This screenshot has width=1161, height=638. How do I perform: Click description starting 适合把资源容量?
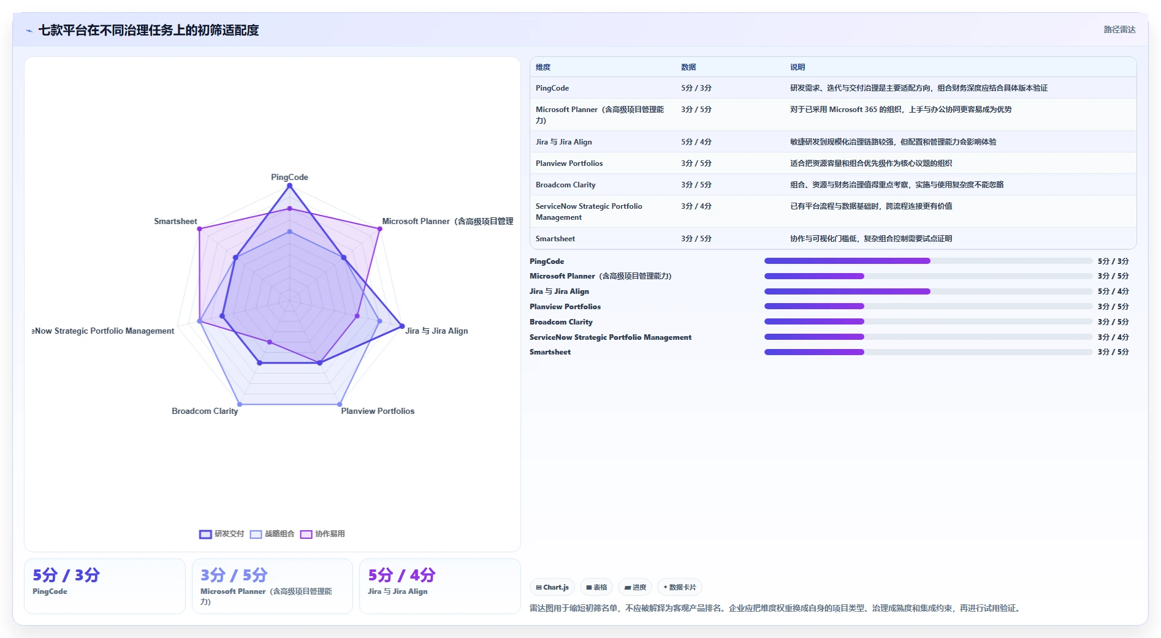tap(871, 163)
